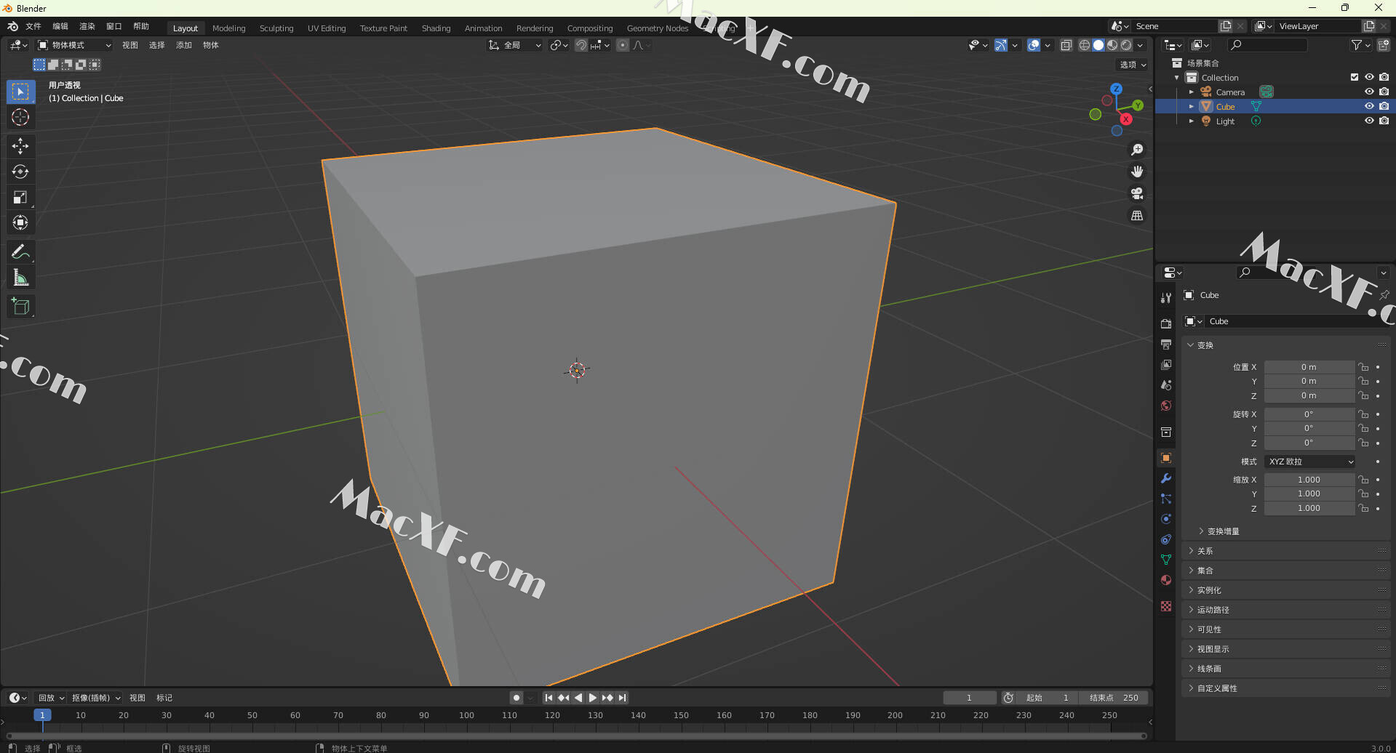Toggle camera view in viewport
The width and height of the screenshot is (1396, 753).
click(x=1136, y=193)
